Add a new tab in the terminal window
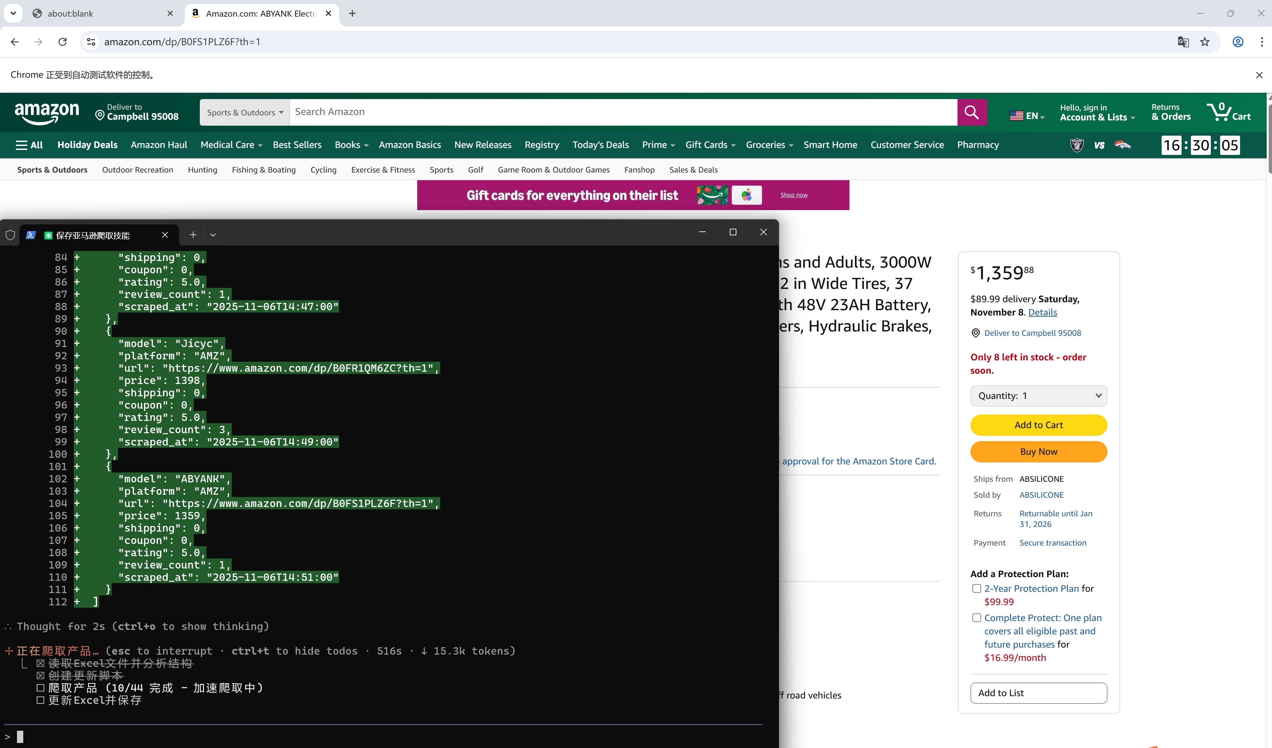 tap(193, 235)
